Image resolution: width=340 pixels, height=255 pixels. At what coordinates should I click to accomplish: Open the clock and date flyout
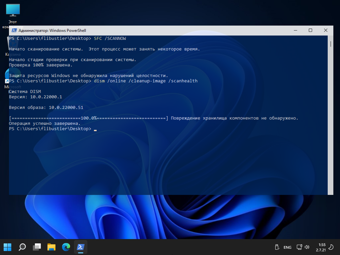coord(321,247)
